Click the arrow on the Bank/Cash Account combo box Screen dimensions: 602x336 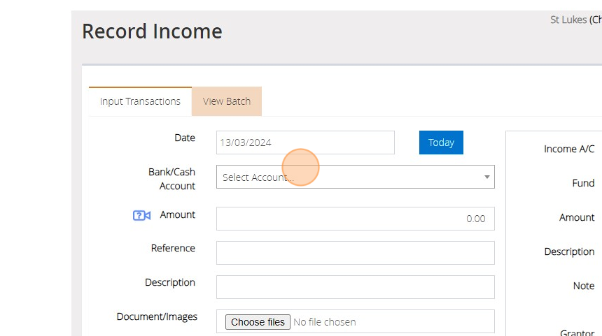487,177
